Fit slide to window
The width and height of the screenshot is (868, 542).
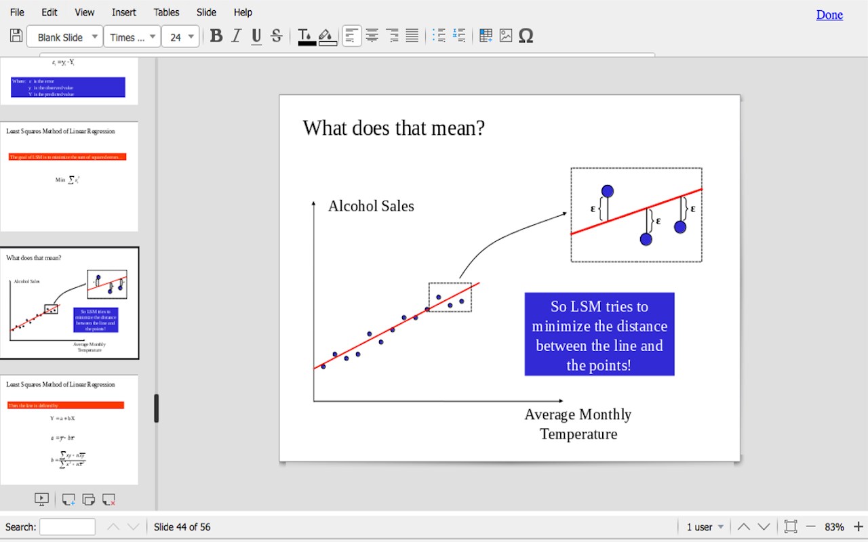791,526
